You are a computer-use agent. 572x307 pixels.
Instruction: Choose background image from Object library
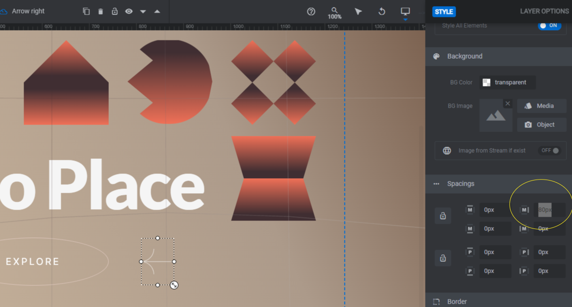[x=541, y=125]
